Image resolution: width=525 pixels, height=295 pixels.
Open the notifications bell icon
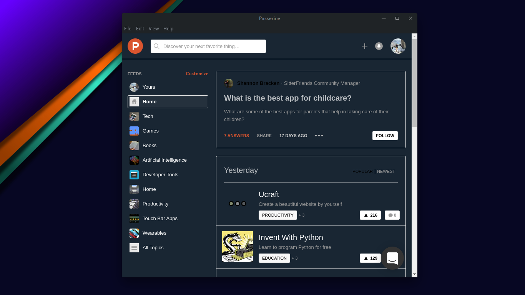click(x=379, y=46)
